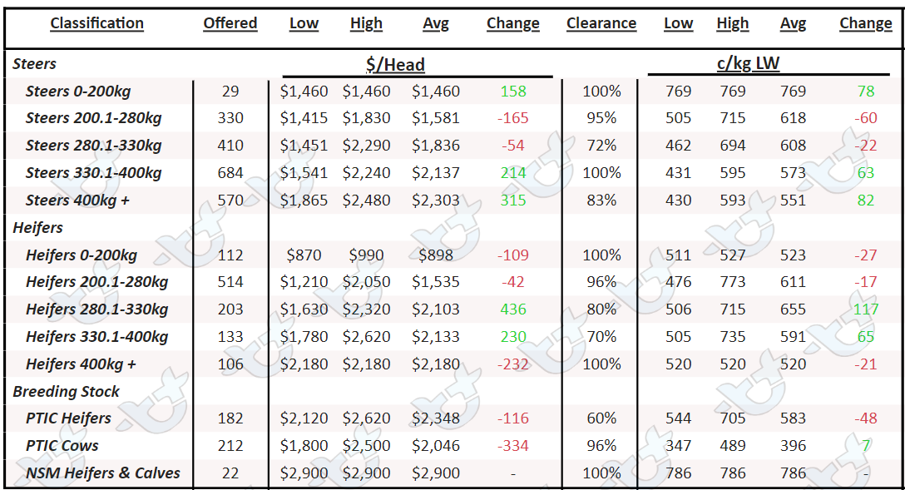Viewport: 905px width, 490px height.
Task: Click the green 436 change value
Action: click(513, 309)
